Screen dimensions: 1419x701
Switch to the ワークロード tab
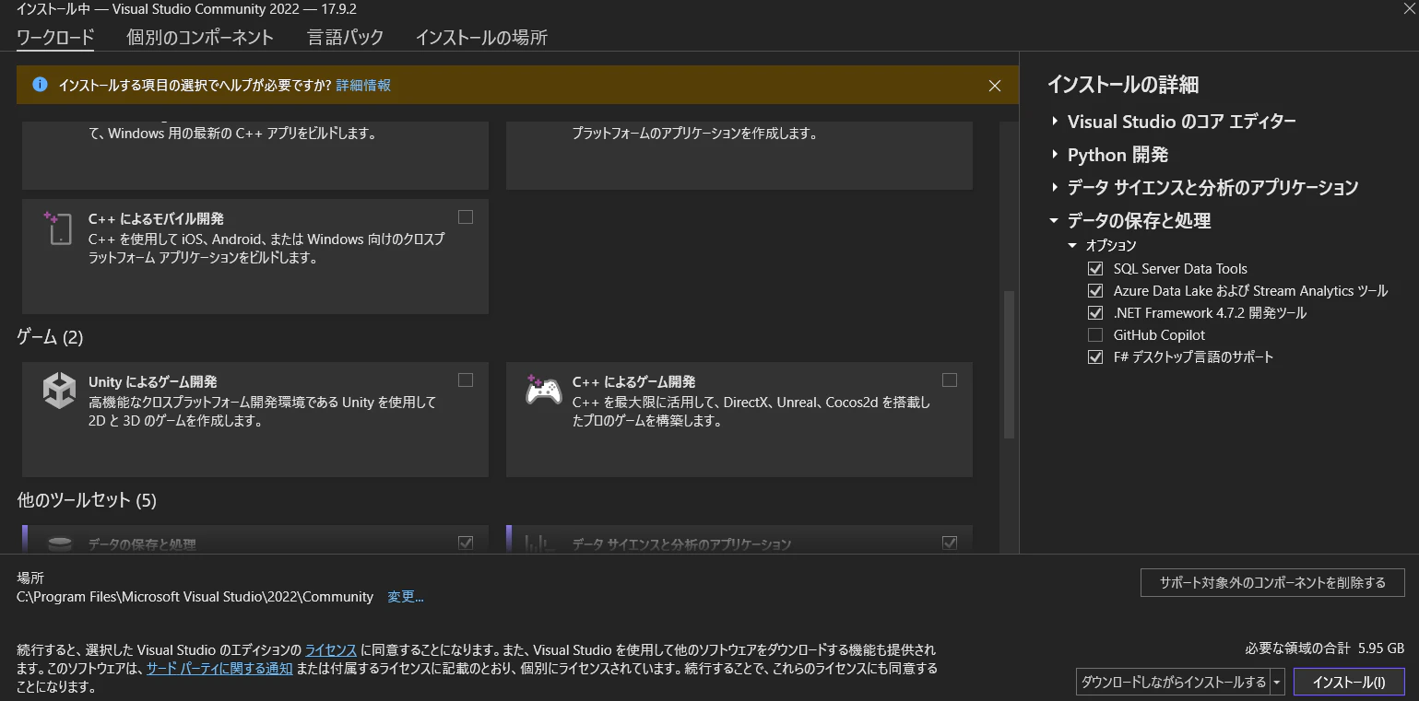[x=55, y=38]
